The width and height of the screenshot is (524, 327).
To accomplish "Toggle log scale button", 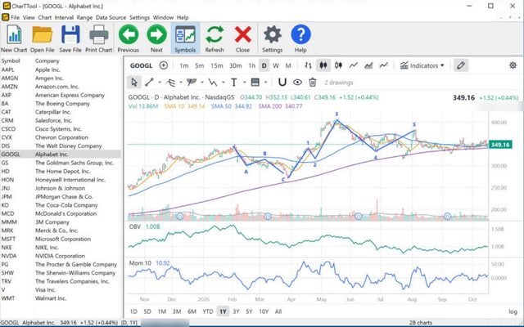I will point(513,311).
